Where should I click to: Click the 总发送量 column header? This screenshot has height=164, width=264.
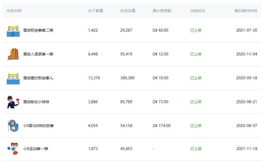tap(128, 11)
